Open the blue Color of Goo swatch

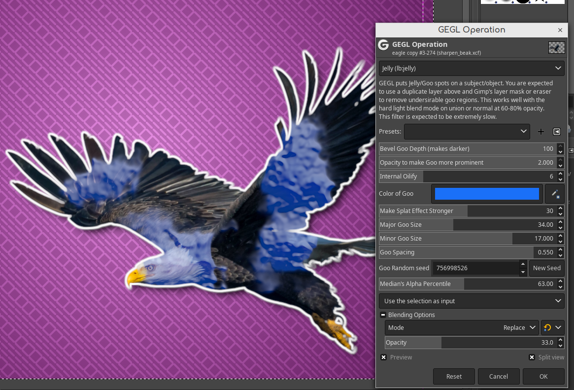(x=487, y=194)
